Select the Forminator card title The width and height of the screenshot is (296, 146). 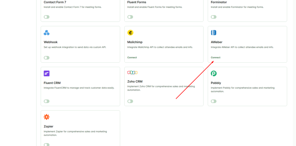[219, 2]
